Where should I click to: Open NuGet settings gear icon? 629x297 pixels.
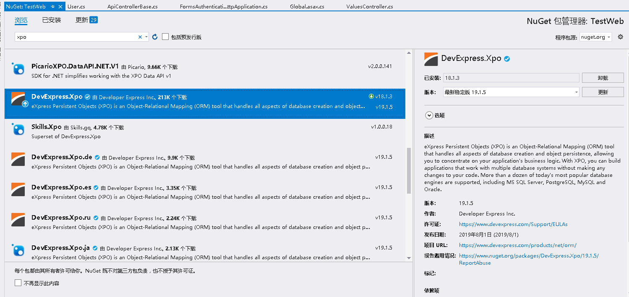click(x=621, y=37)
